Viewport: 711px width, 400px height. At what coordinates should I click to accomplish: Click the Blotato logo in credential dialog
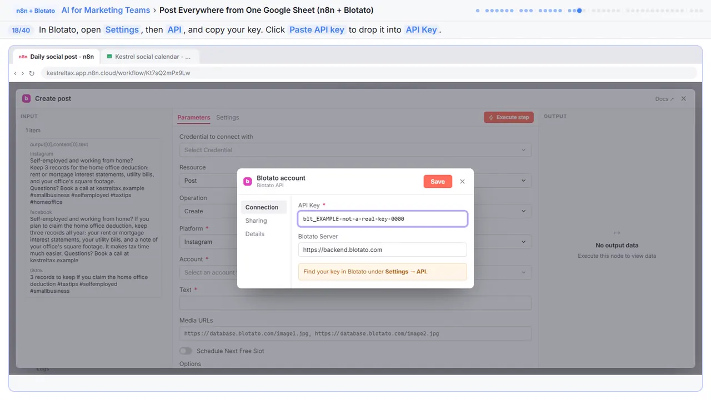pos(248,181)
